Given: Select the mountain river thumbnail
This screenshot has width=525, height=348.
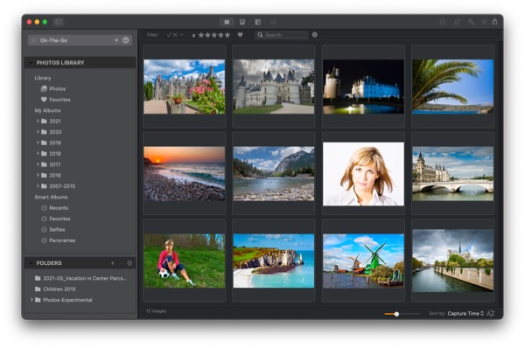Looking at the screenshot, I should [274, 174].
